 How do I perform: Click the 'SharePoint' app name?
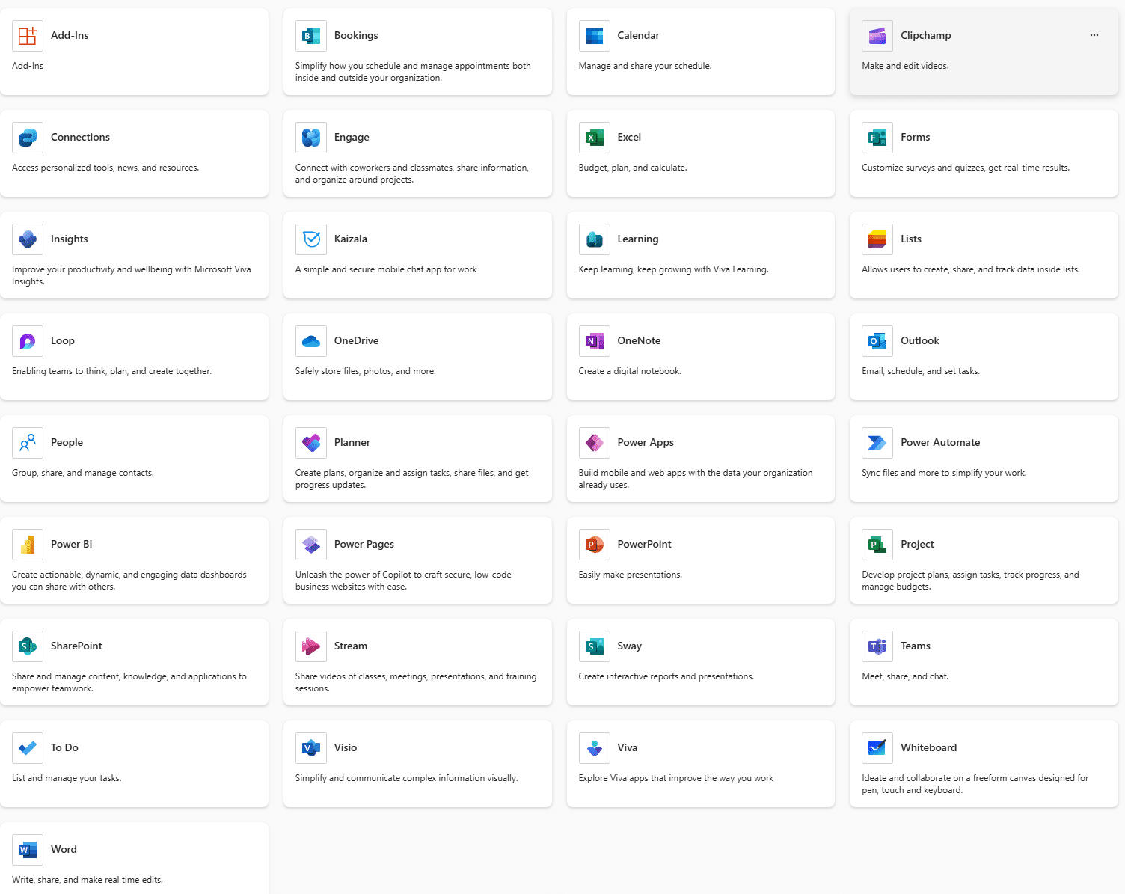[76, 646]
